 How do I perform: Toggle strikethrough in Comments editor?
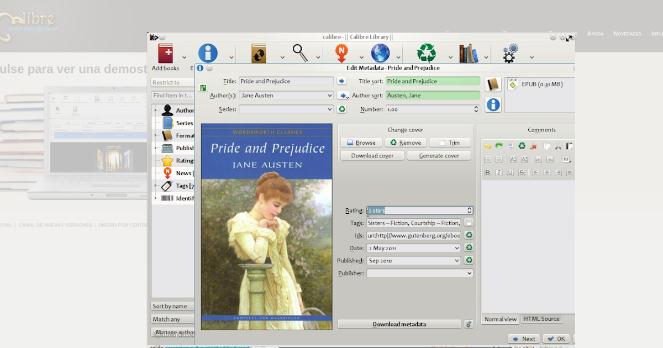(522, 173)
